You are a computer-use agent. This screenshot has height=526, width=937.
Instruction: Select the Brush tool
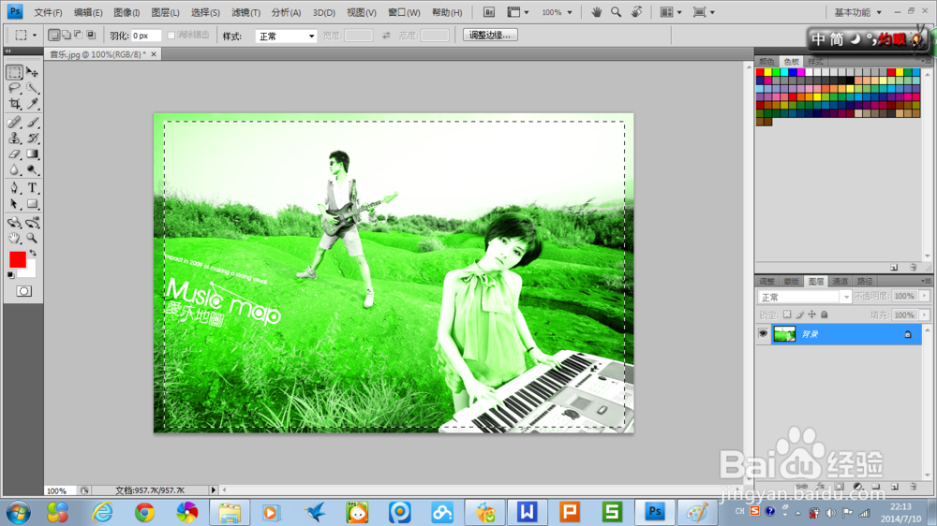point(32,123)
